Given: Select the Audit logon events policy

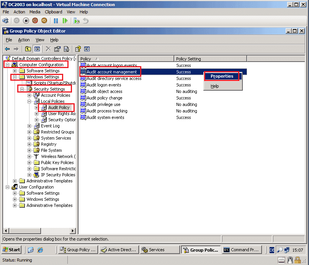Looking at the screenshot, I should 103,85.
